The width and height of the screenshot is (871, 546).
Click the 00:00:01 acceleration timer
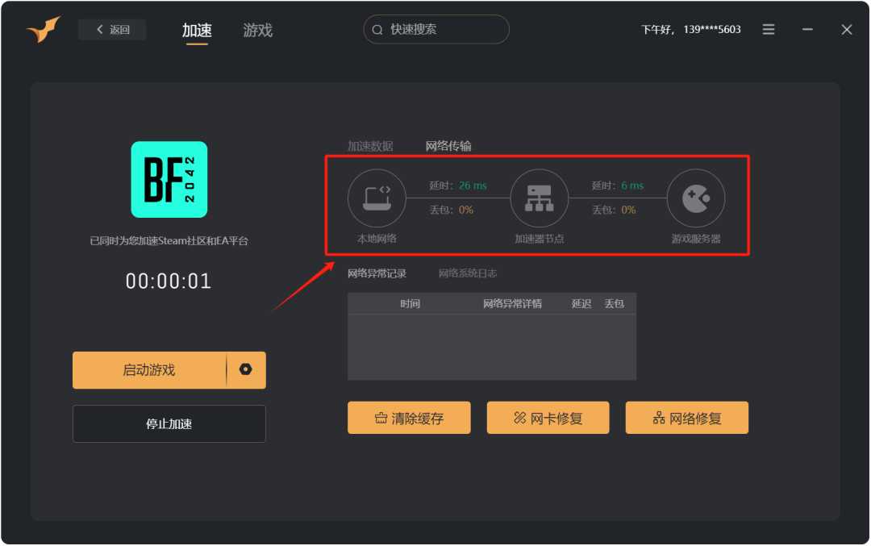[169, 281]
